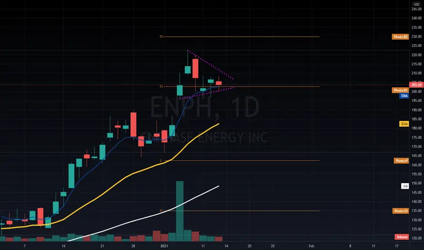Click the Pivots:P price axis tag
The height and width of the screenshot is (250, 424).
click(x=401, y=161)
